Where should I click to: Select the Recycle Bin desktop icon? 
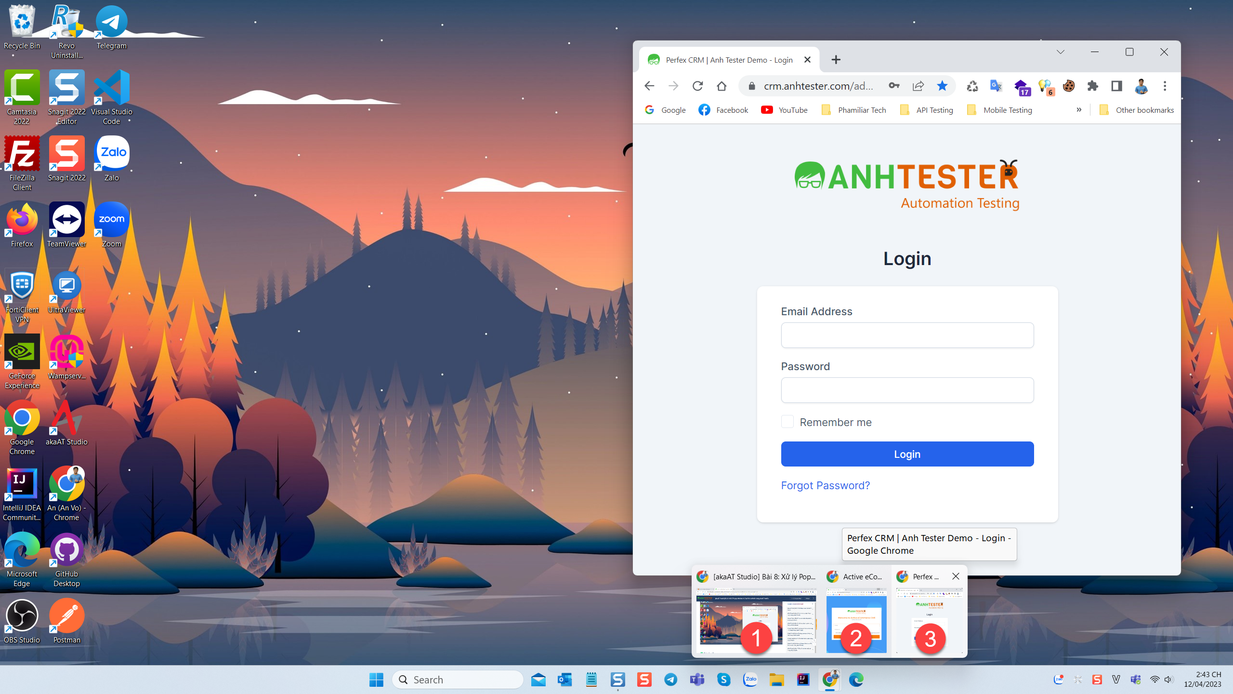point(22,28)
